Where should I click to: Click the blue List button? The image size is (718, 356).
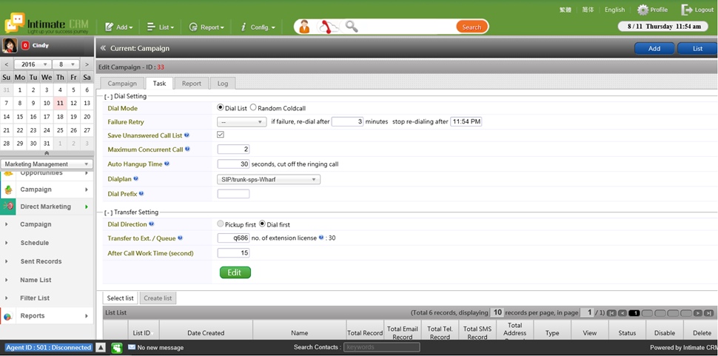pos(697,49)
